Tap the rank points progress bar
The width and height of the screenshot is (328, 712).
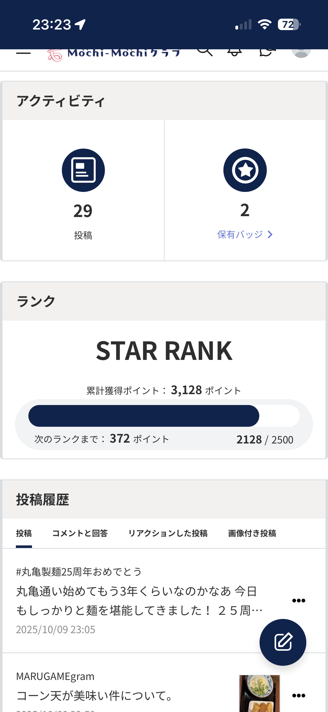coord(164,416)
